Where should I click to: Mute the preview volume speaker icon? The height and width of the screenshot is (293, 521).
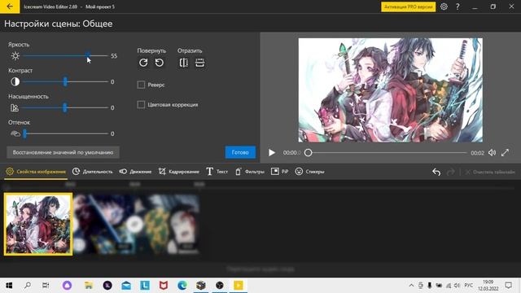(492, 152)
